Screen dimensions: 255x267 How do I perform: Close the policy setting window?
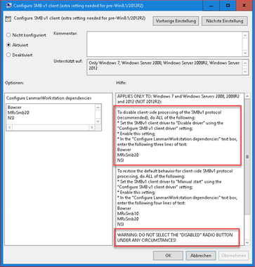[x=244, y=6]
